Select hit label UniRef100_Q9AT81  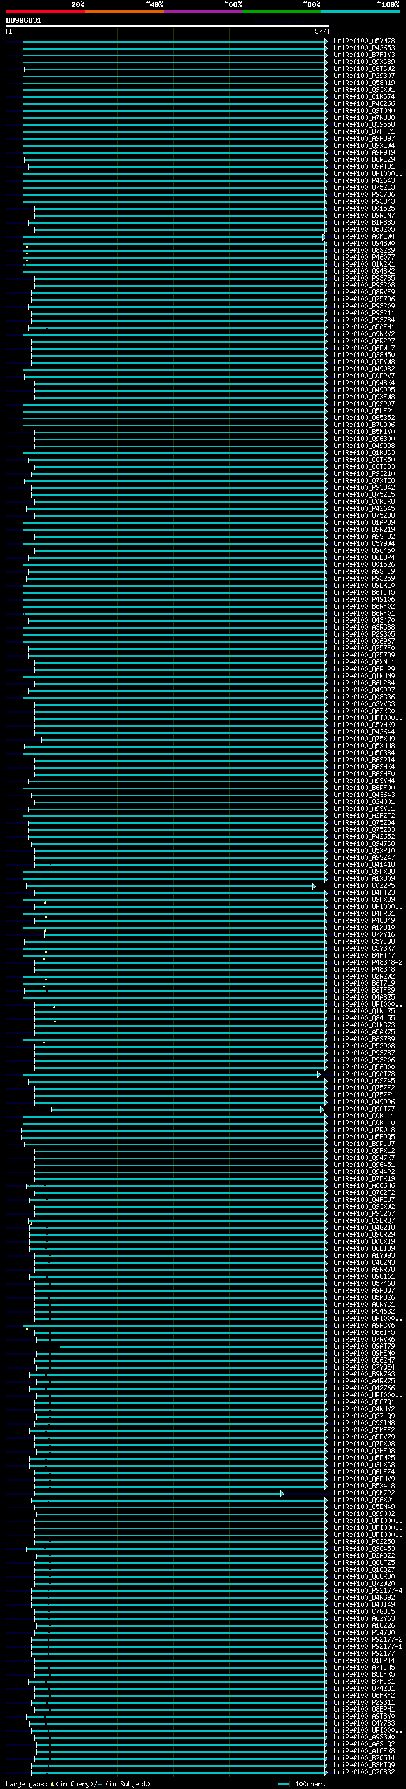click(364, 167)
